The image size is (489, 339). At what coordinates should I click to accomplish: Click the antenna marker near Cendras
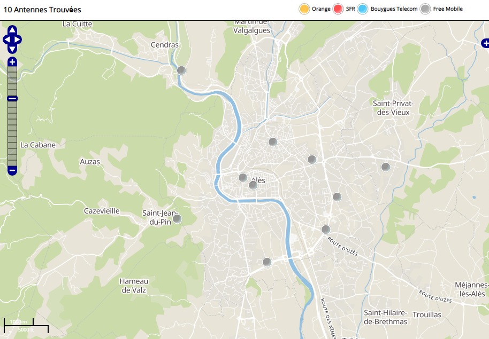(181, 70)
